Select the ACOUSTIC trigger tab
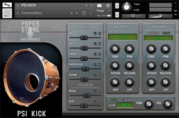 click(153, 33)
